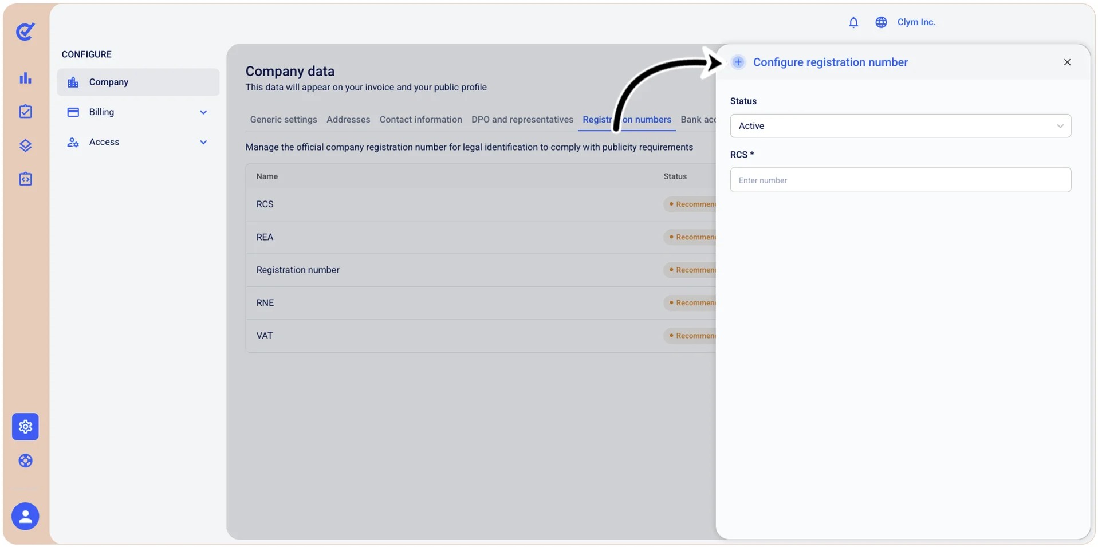The image size is (1098, 547).
Task: Close the Configure registration number panel
Action: [x=1066, y=62]
